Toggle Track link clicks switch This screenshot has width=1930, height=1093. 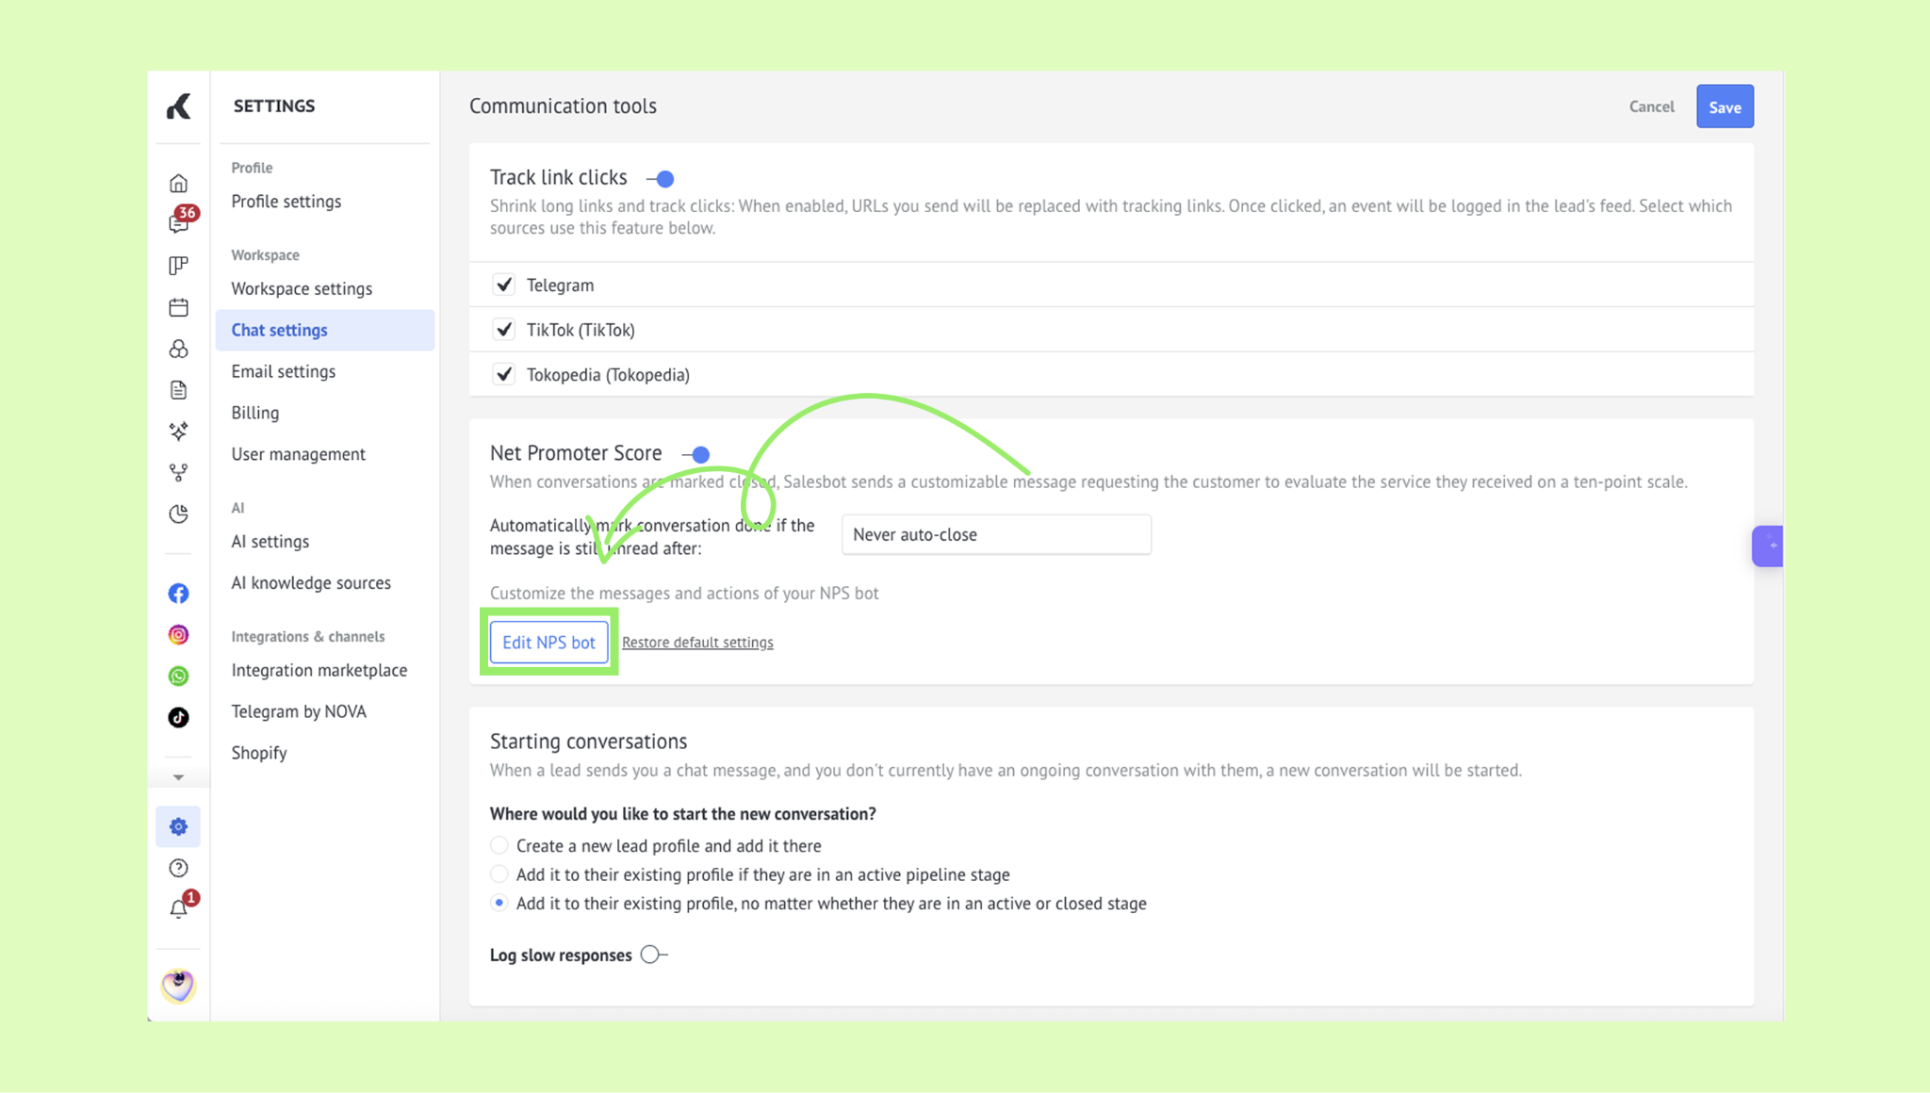pyautogui.click(x=661, y=178)
